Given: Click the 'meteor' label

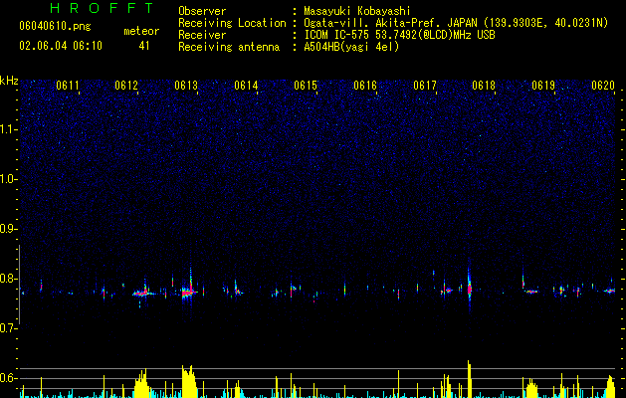Looking at the screenshot, I should 141,31.
